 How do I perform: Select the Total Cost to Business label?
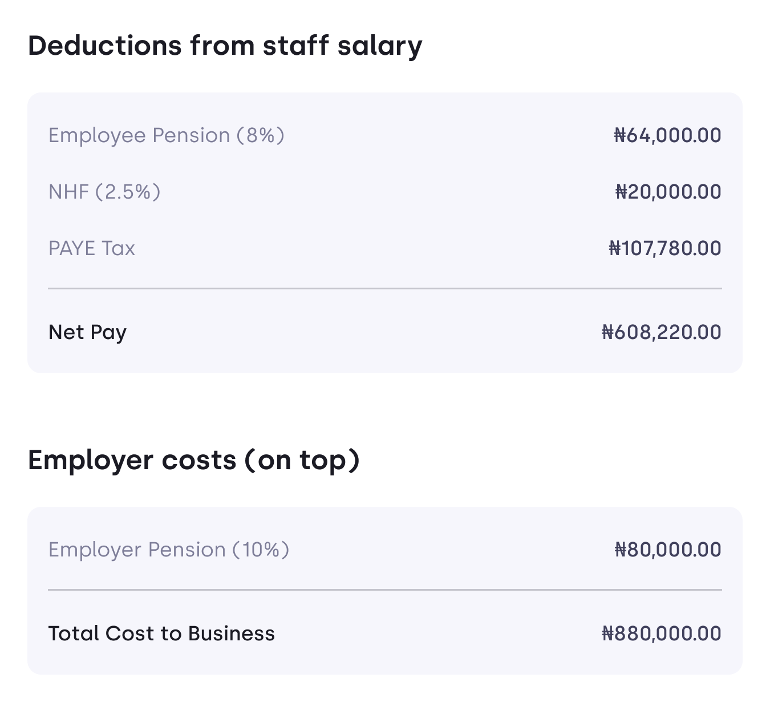pyautogui.click(x=161, y=634)
